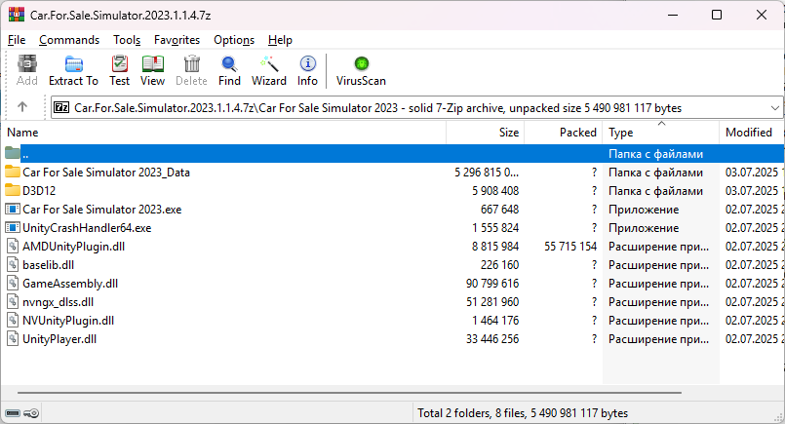
Task: Select the NVUnityPlugin.dll file icon
Action: 13,320
